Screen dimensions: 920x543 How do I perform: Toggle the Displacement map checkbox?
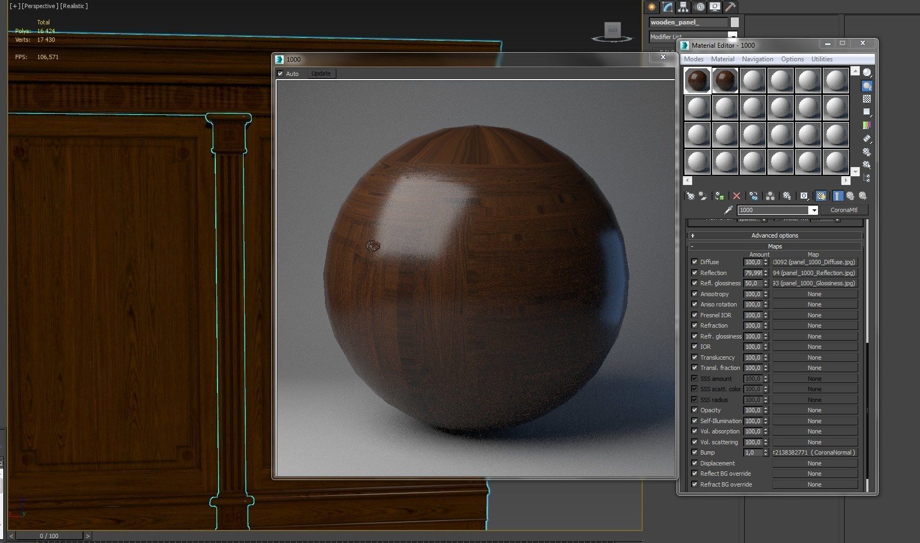coord(694,463)
